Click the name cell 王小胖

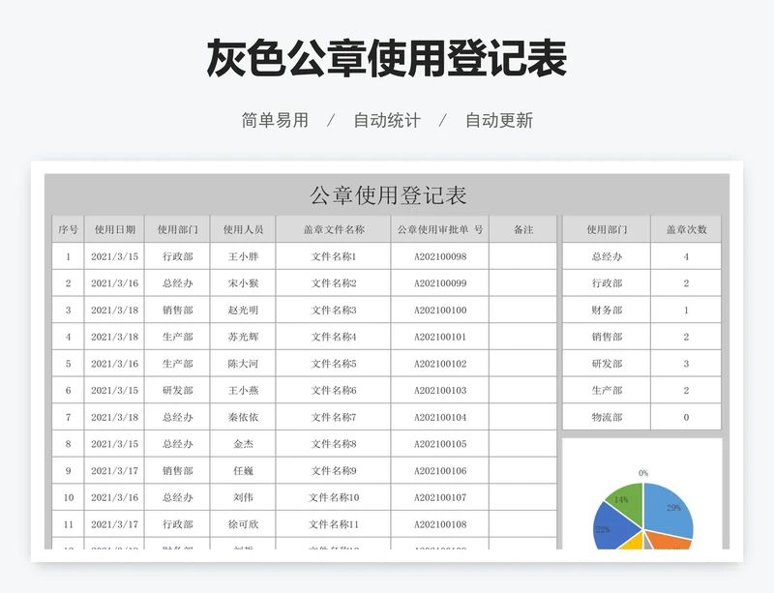[x=243, y=256]
